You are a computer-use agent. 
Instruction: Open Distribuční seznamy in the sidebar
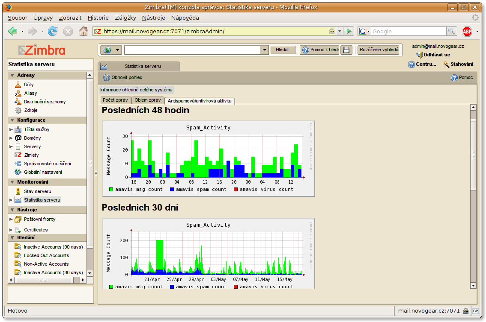(45, 102)
